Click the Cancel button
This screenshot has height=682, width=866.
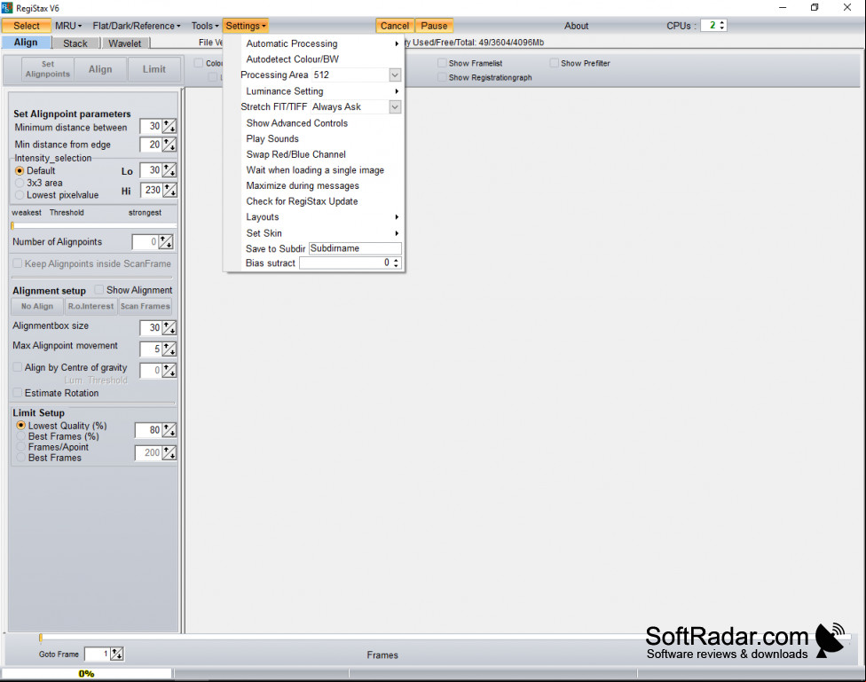(395, 26)
